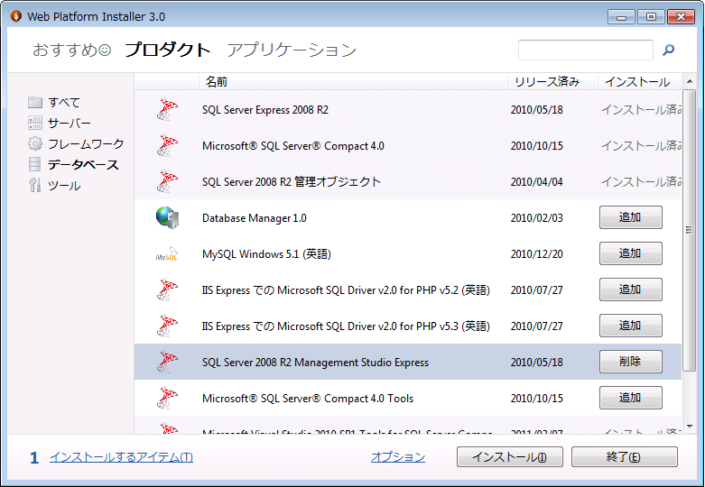Click the データベース database icon

click(x=35, y=164)
